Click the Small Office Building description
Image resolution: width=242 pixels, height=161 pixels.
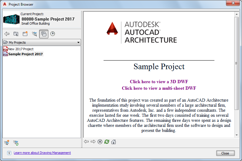(x=36, y=23)
